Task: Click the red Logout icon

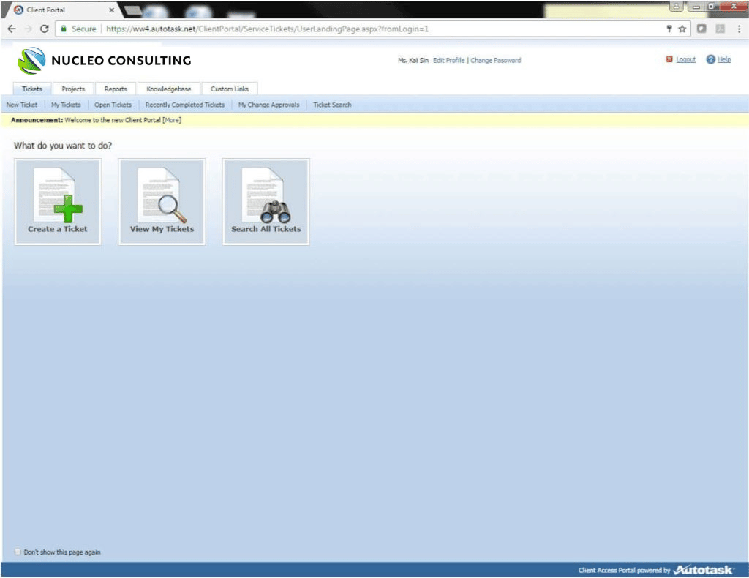Action: click(x=669, y=59)
